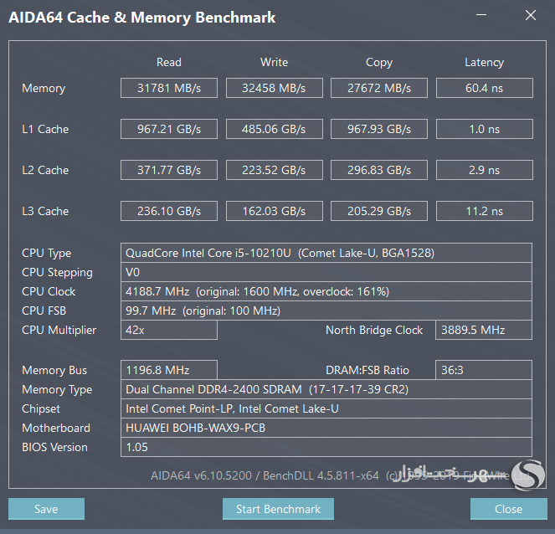Image resolution: width=555 pixels, height=534 pixels.
Task: Select L1 Cache latency 1.0 ns
Action: pos(484,129)
